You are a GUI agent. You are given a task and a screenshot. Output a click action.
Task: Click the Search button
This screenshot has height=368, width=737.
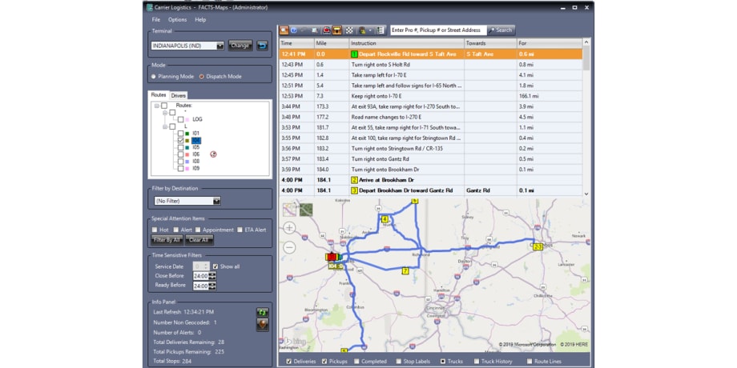click(x=501, y=30)
